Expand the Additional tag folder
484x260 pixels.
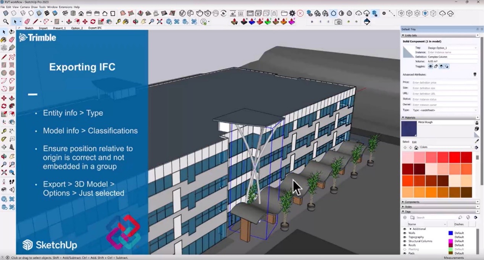pyautogui.click(x=410, y=229)
